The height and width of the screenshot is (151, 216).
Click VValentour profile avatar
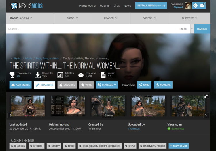[x=188, y=5]
